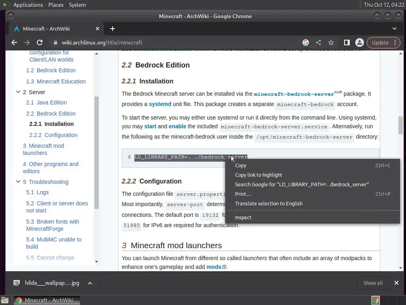Close the Minecraft - ArchWiki tab
Image resolution: width=406 pixels, height=305 pixels.
pyautogui.click(x=98, y=29)
